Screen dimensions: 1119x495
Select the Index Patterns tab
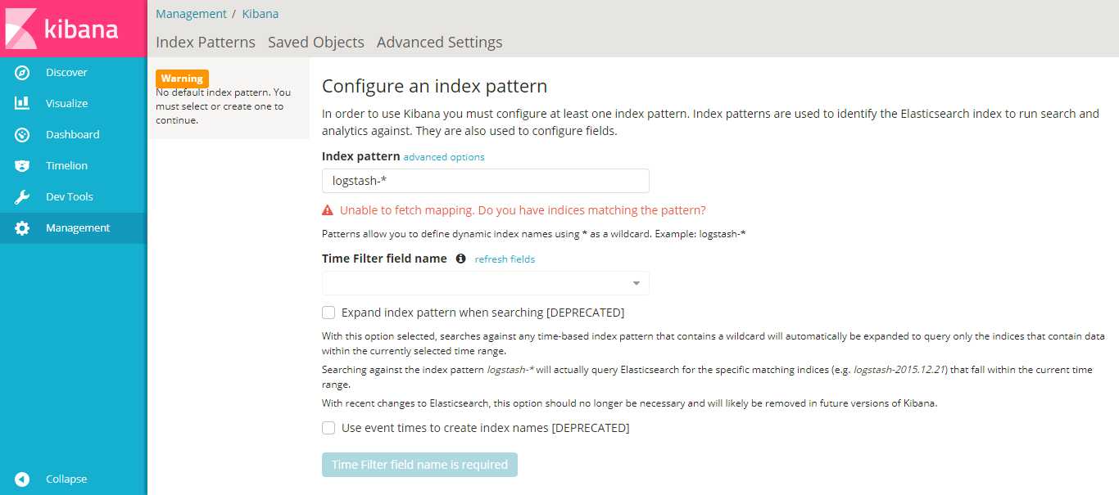(x=206, y=43)
